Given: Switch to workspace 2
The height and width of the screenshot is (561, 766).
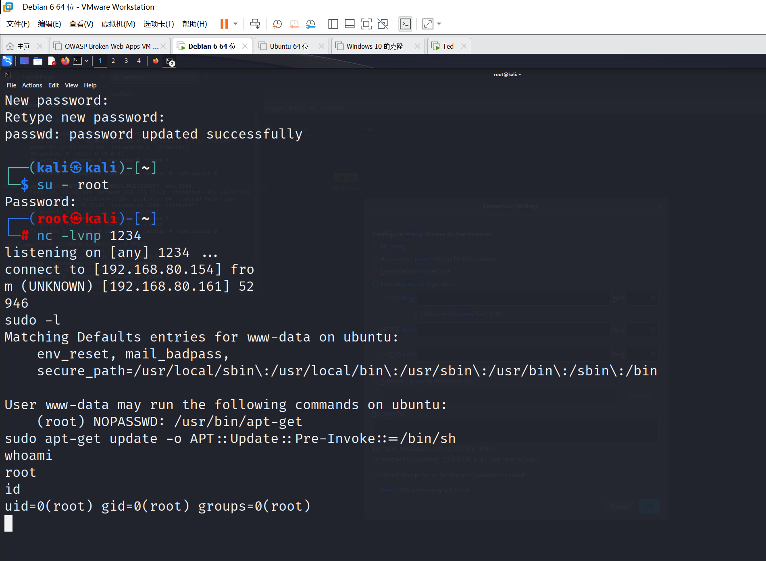Looking at the screenshot, I should coord(113,61).
